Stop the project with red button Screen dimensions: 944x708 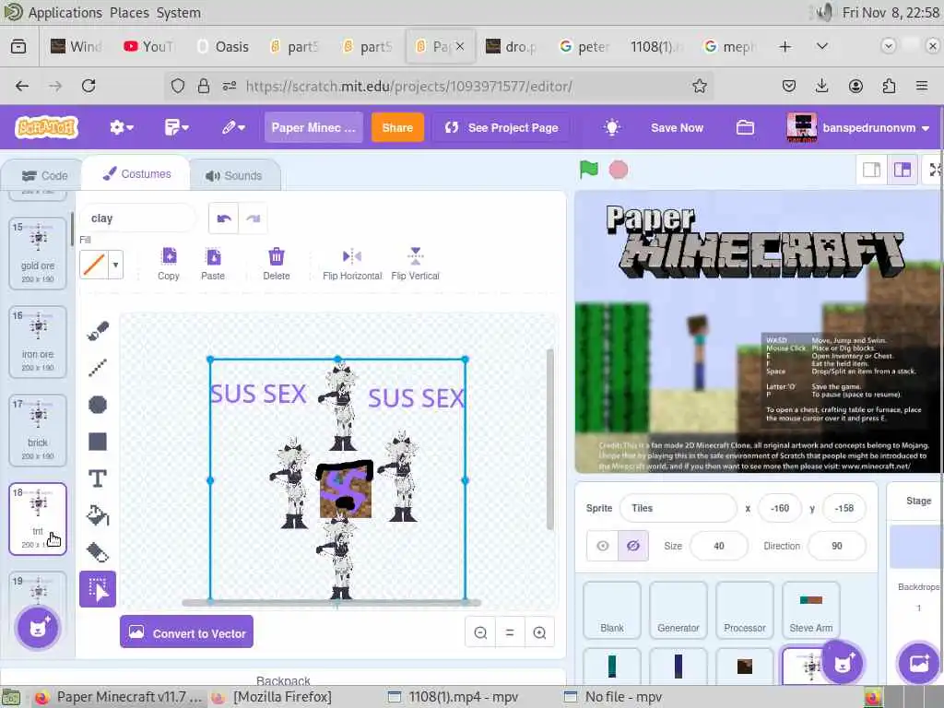[x=619, y=170]
